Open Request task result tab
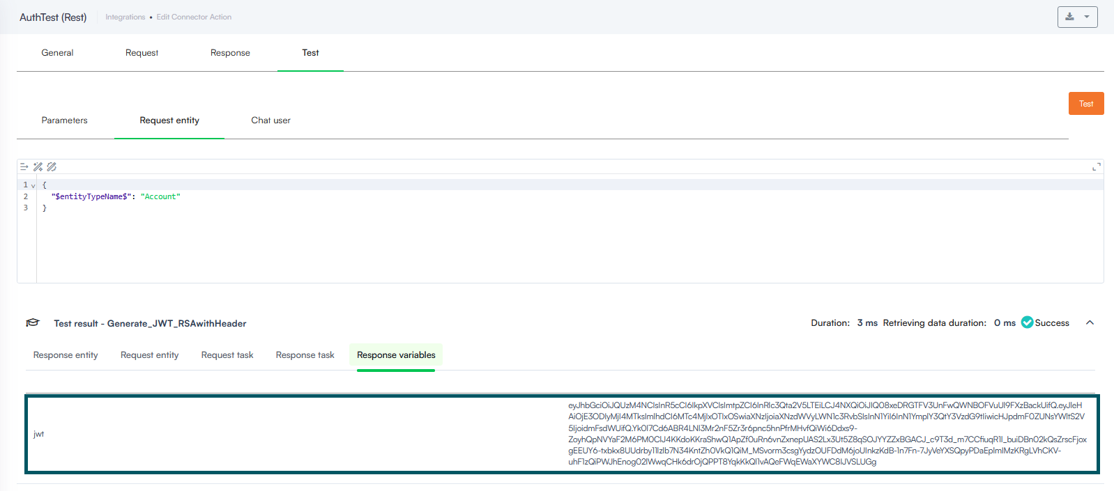This screenshot has height=491, width=1114. [x=227, y=354]
